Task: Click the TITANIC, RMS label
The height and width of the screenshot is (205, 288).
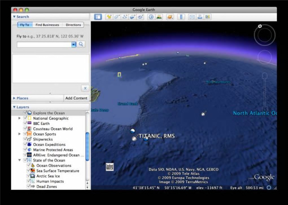Action: 156,136
